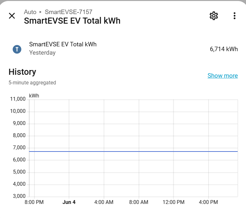Click the '3,000' y-axis label
The height and width of the screenshot is (218, 246).
(x=19, y=196)
